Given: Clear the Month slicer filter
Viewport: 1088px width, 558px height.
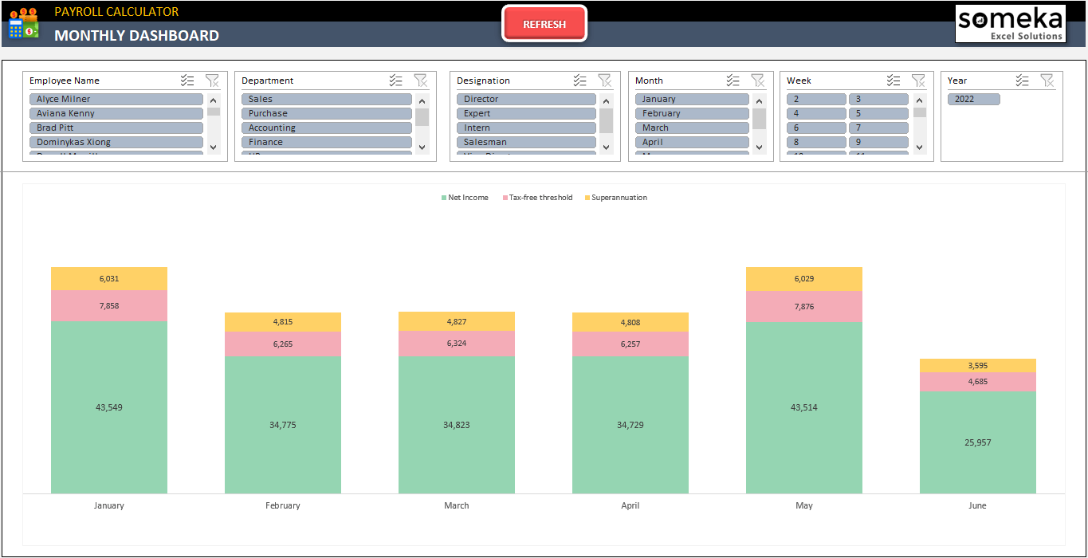Looking at the screenshot, I should [x=758, y=80].
